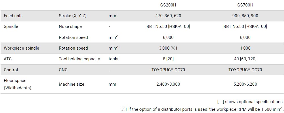Click the Stroke (X, Y, Z) cell

tap(73, 16)
